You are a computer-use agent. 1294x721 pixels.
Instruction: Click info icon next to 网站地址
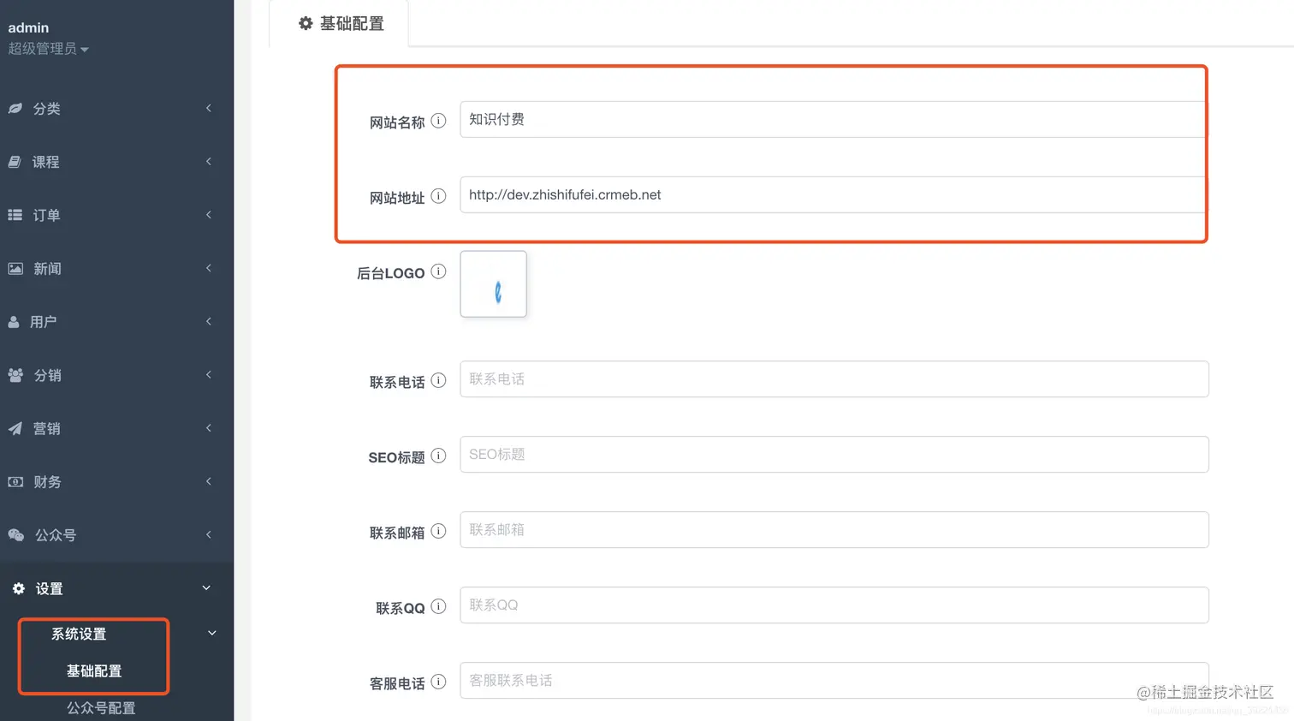(x=438, y=196)
